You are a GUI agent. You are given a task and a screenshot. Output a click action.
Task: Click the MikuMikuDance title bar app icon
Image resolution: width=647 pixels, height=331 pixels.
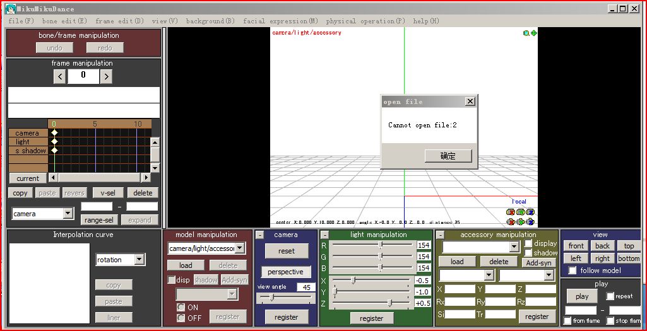click(x=10, y=9)
